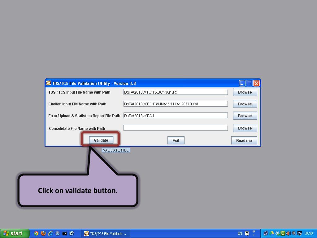Click the last quick launch icon
317x238 pixels.
pyautogui.click(x=72, y=233)
